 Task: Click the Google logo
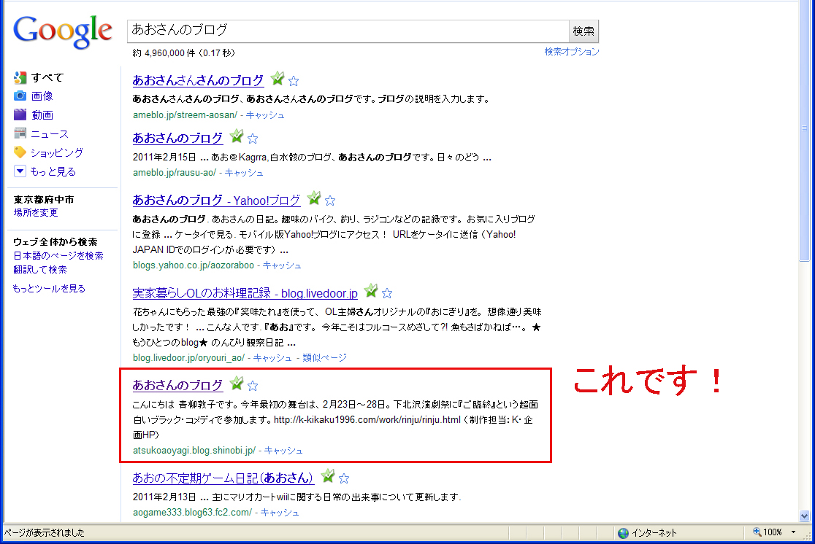(62, 31)
